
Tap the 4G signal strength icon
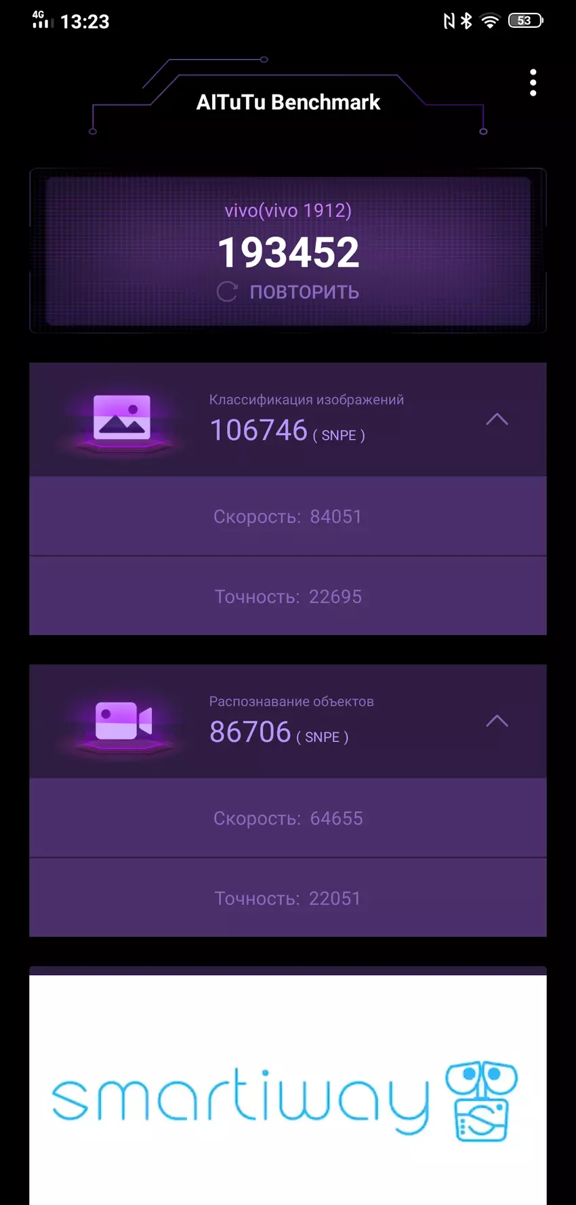[42, 20]
